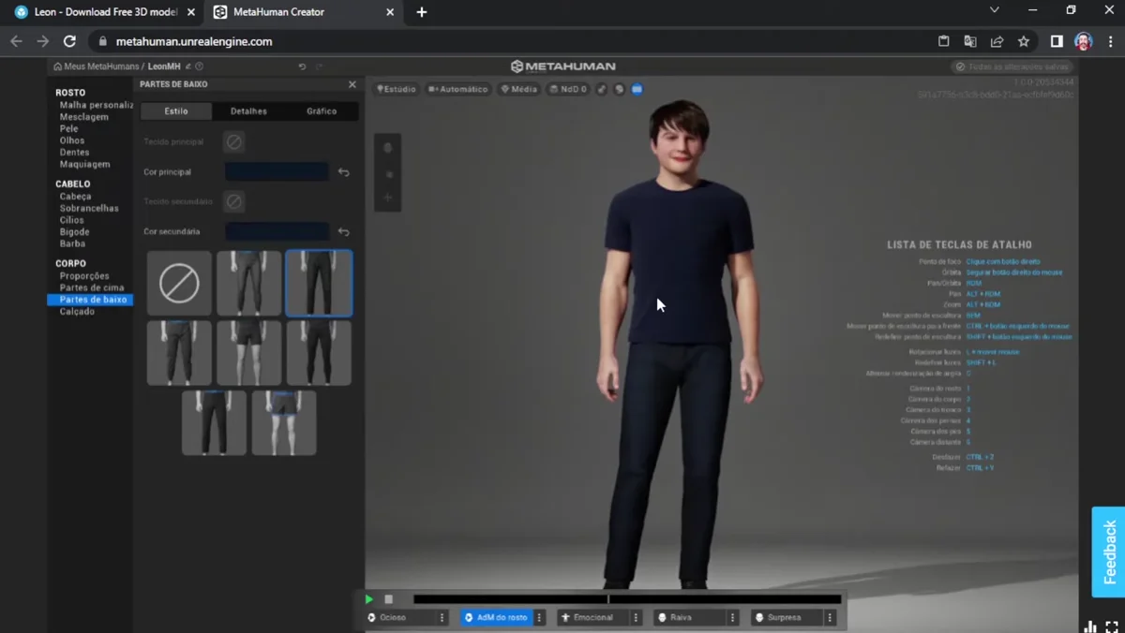The width and height of the screenshot is (1125, 633).
Task: Open the Partes de cima section
Action: 92,287
